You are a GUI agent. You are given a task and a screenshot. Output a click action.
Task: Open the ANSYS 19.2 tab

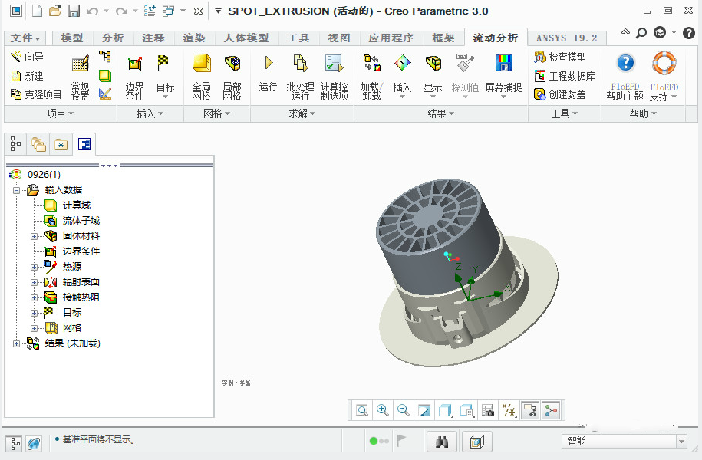tap(567, 38)
